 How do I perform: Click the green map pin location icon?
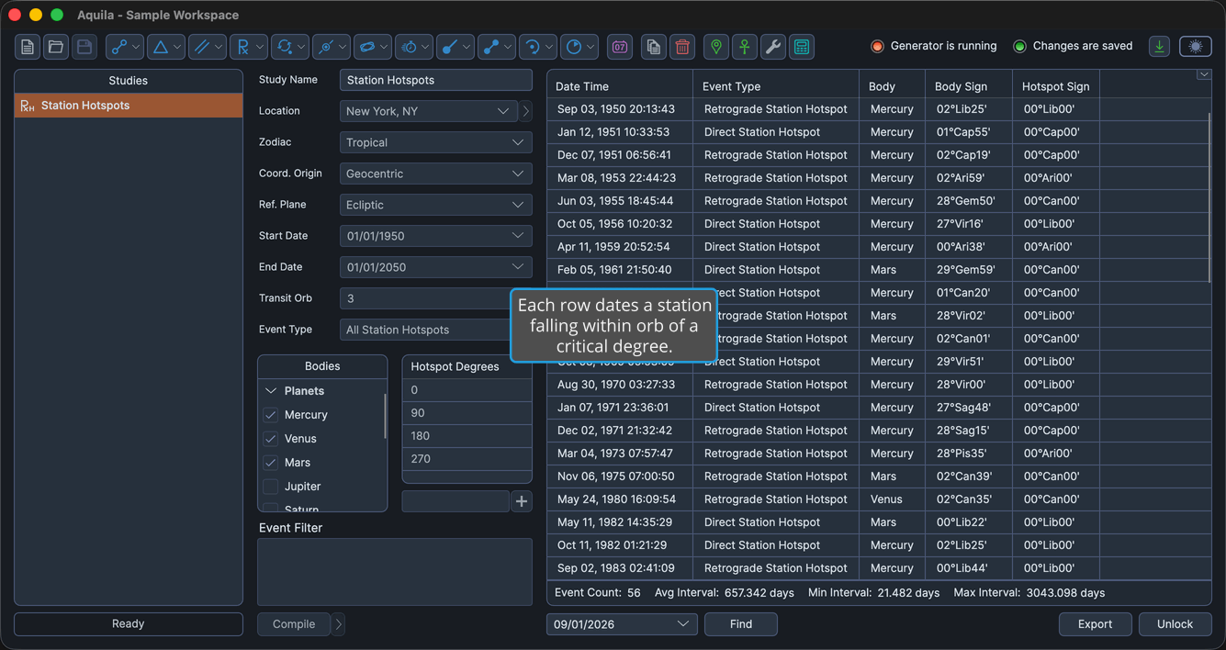716,47
